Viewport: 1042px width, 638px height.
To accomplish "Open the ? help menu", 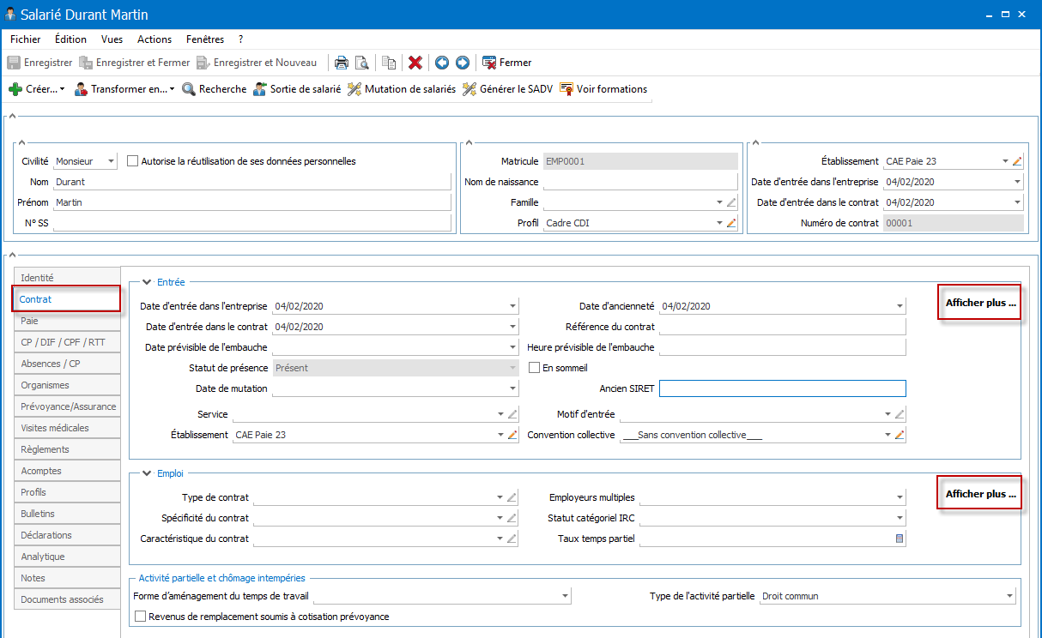I will tap(241, 39).
